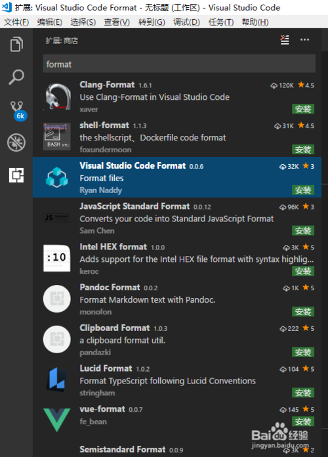Open the extensions More Actions menu
This screenshot has height=457, width=328.
click(x=304, y=40)
